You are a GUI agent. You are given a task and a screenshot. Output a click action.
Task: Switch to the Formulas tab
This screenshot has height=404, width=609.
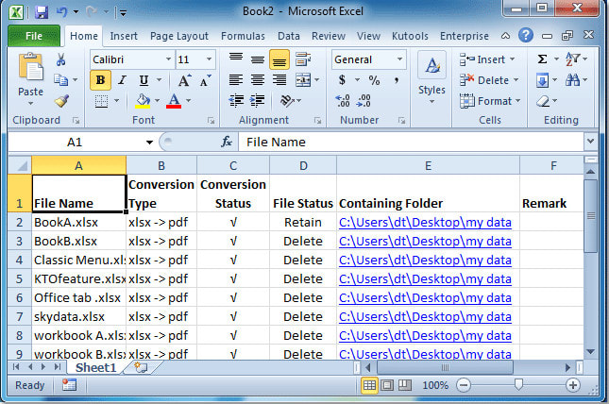(243, 36)
